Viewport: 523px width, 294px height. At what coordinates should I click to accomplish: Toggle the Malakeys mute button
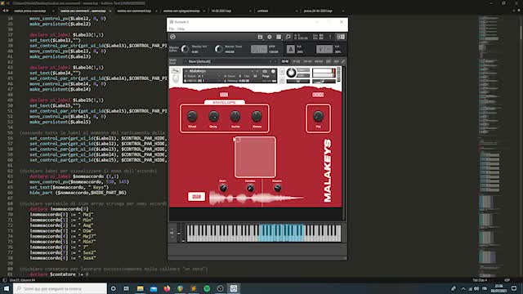[282, 80]
